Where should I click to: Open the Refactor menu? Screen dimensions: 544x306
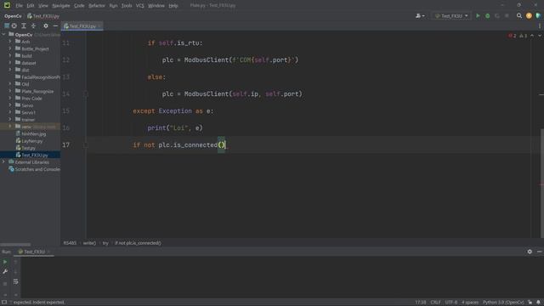(x=97, y=6)
